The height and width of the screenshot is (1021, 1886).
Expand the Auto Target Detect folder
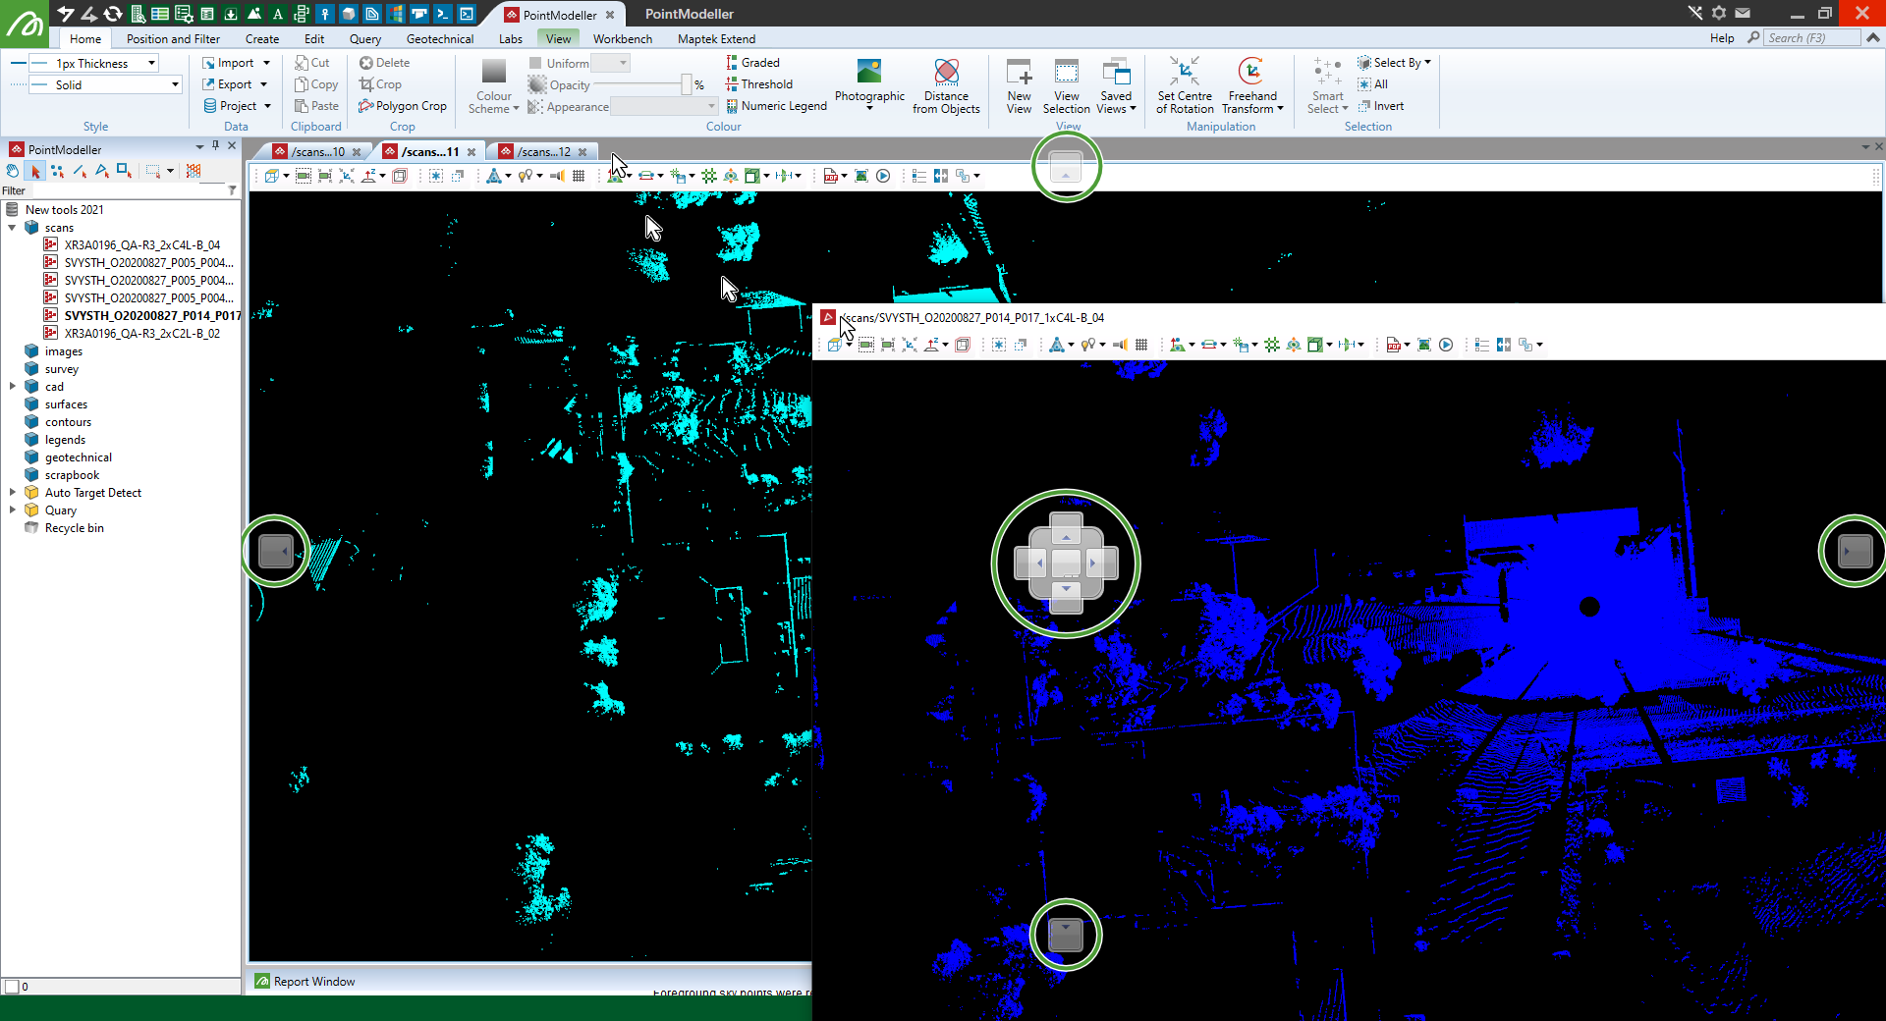tap(12, 493)
